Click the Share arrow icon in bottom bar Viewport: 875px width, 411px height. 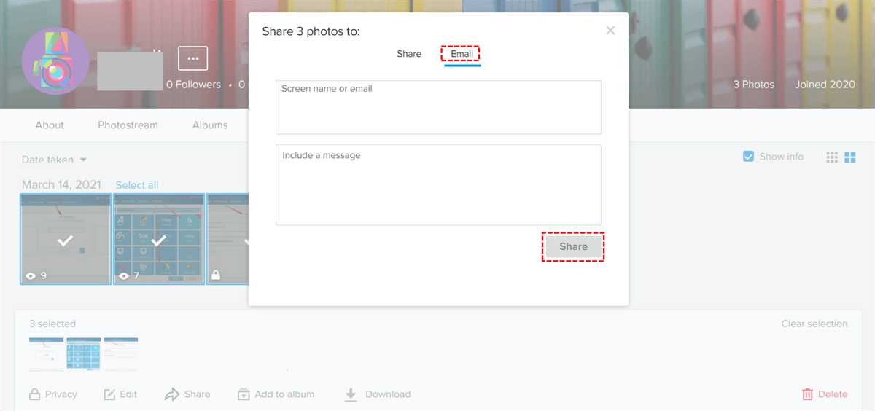click(x=172, y=394)
